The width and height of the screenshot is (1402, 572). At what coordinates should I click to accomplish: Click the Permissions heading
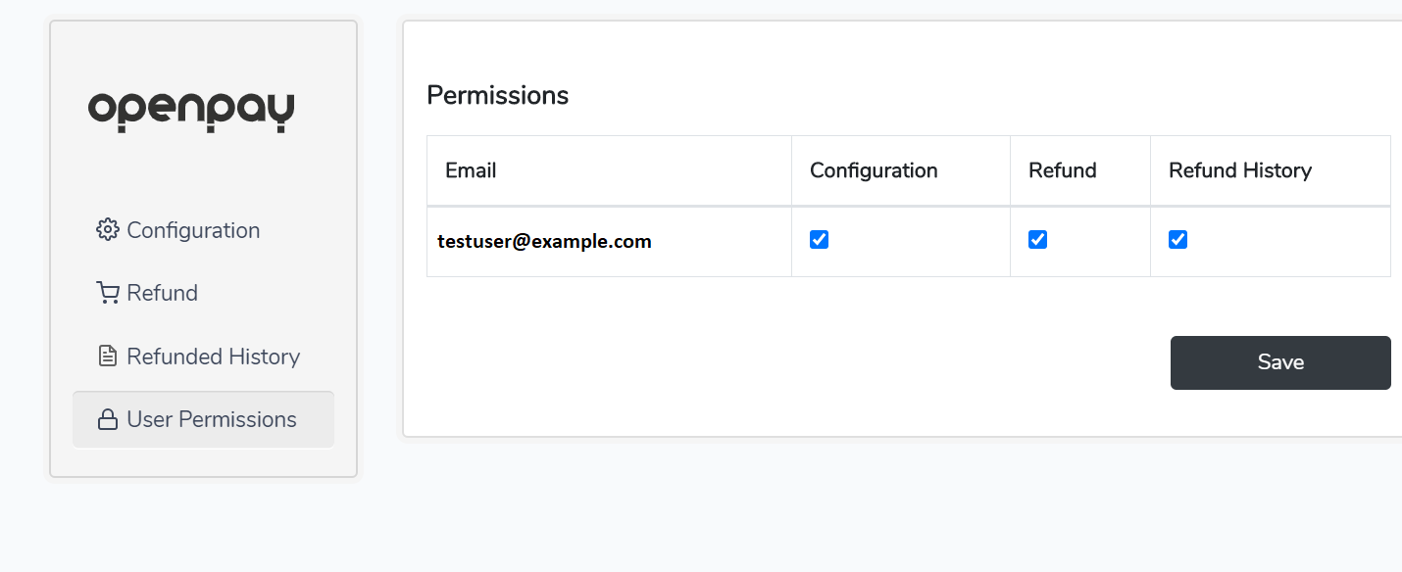point(497,95)
